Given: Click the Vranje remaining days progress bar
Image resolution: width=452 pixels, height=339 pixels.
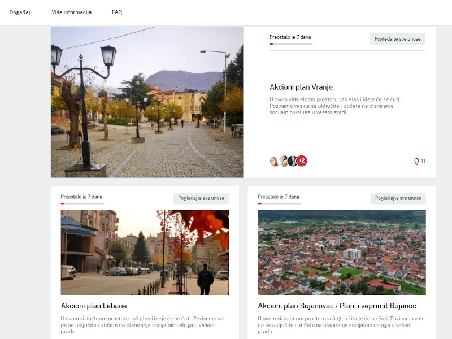Looking at the screenshot, I should (290, 44).
